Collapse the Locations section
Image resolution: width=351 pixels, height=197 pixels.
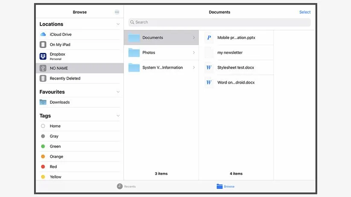(x=118, y=24)
